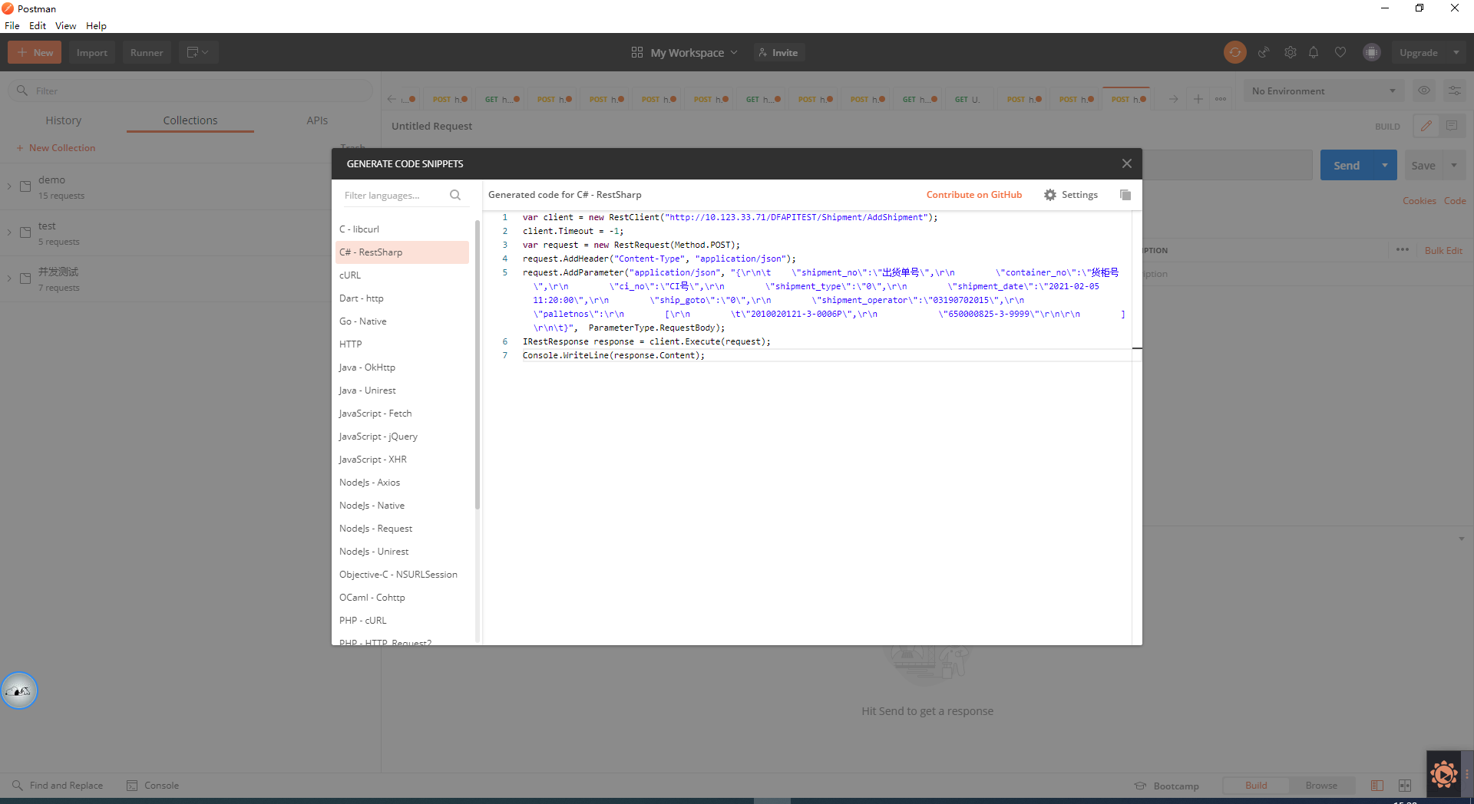The height and width of the screenshot is (804, 1474).
Task: Close the Generate Code Snippets dialog
Action: click(x=1126, y=163)
